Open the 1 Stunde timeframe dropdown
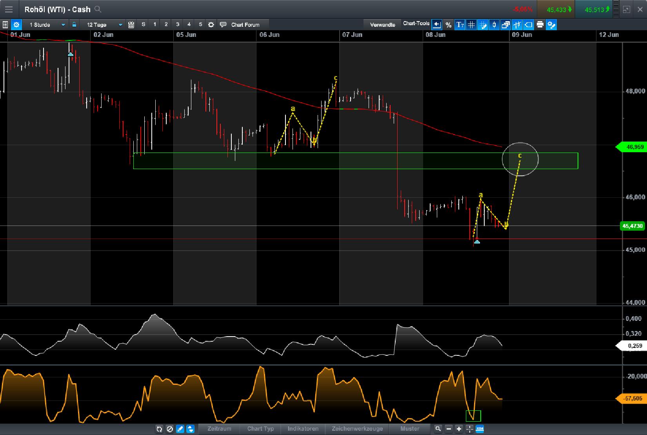Image resolution: width=647 pixels, height=435 pixels. coord(63,24)
